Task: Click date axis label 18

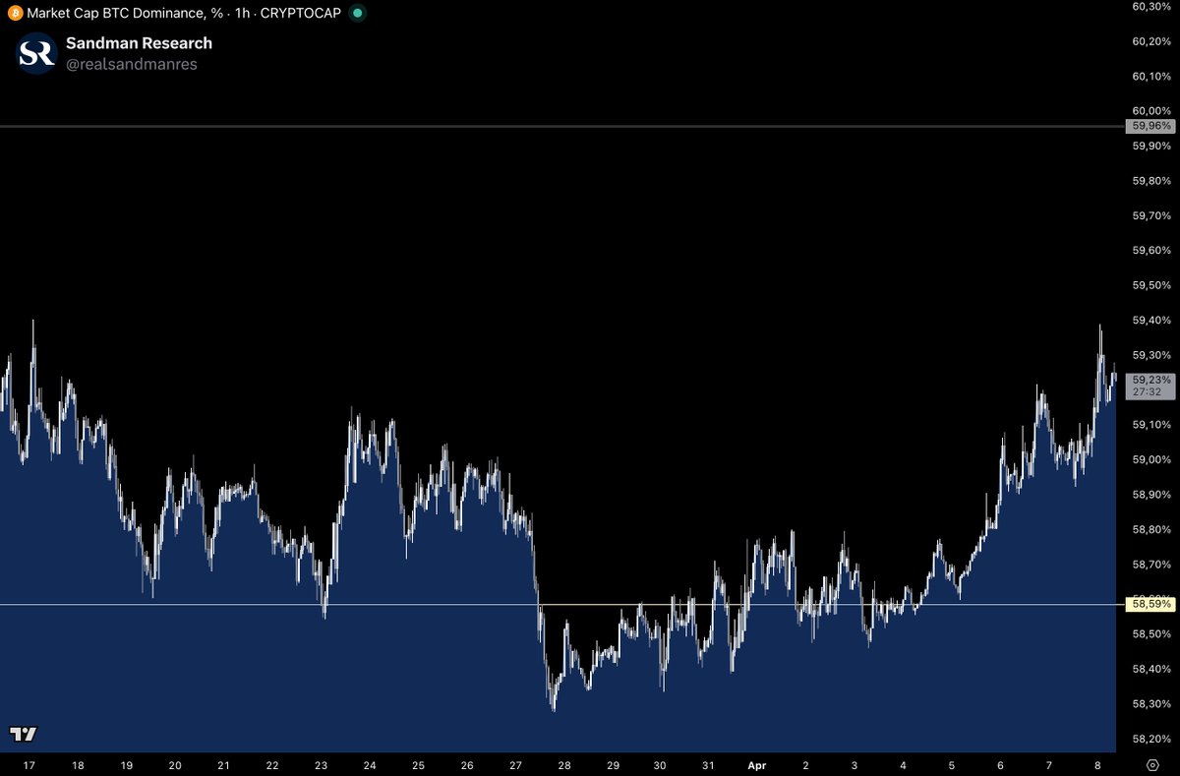Action: coord(78,765)
